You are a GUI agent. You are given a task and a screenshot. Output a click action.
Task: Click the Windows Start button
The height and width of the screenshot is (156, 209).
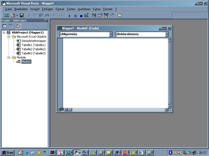pos(8,153)
